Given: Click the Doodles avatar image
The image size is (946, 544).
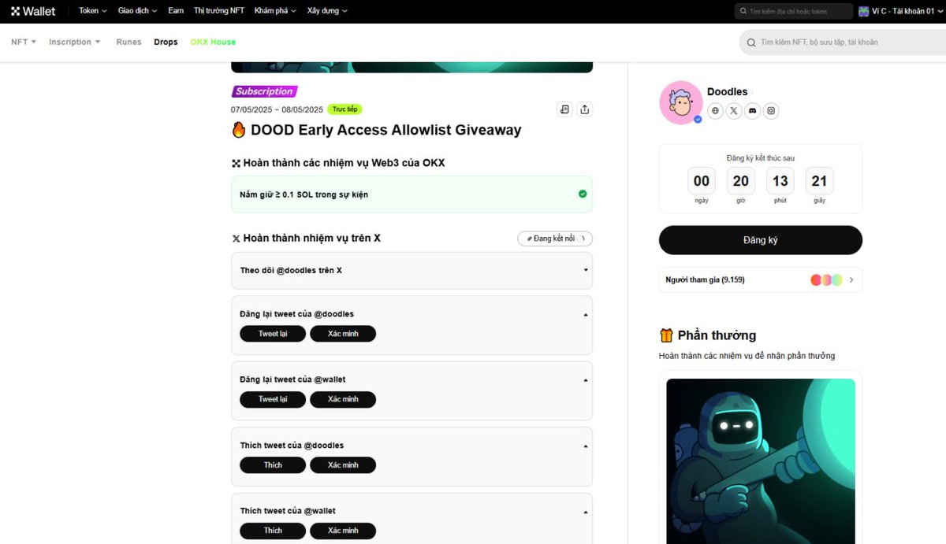Looking at the screenshot, I should coord(681,102).
